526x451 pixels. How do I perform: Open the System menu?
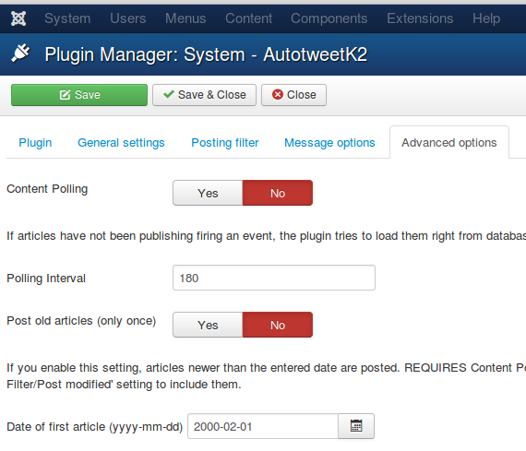[x=67, y=18]
